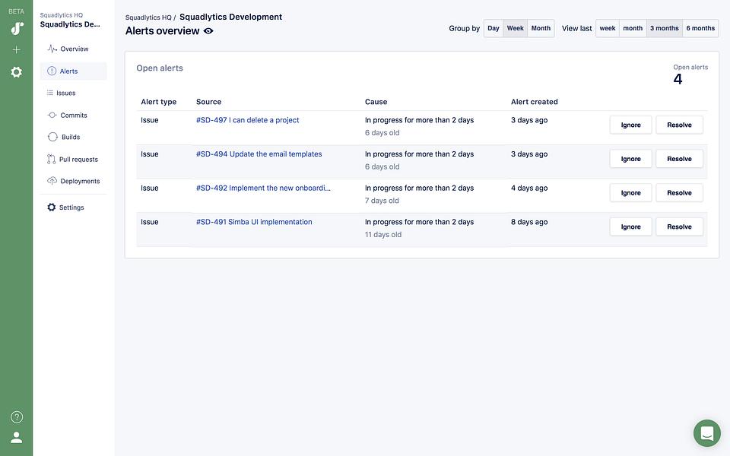730x456 pixels.
Task: Toggle the eye watch icon beside Alerts overview
Action: pos(208,31)
